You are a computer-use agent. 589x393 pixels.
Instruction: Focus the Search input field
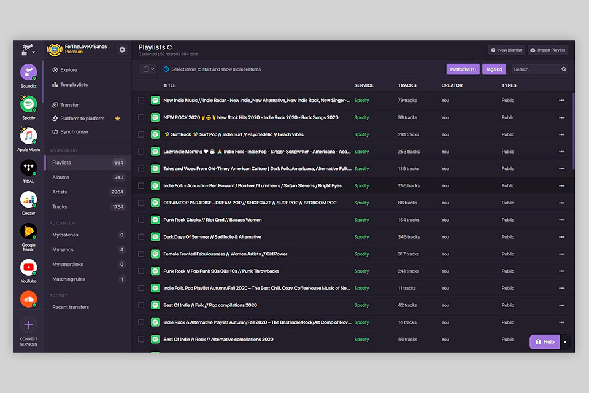pyautogui.click(x=536, y=69)
